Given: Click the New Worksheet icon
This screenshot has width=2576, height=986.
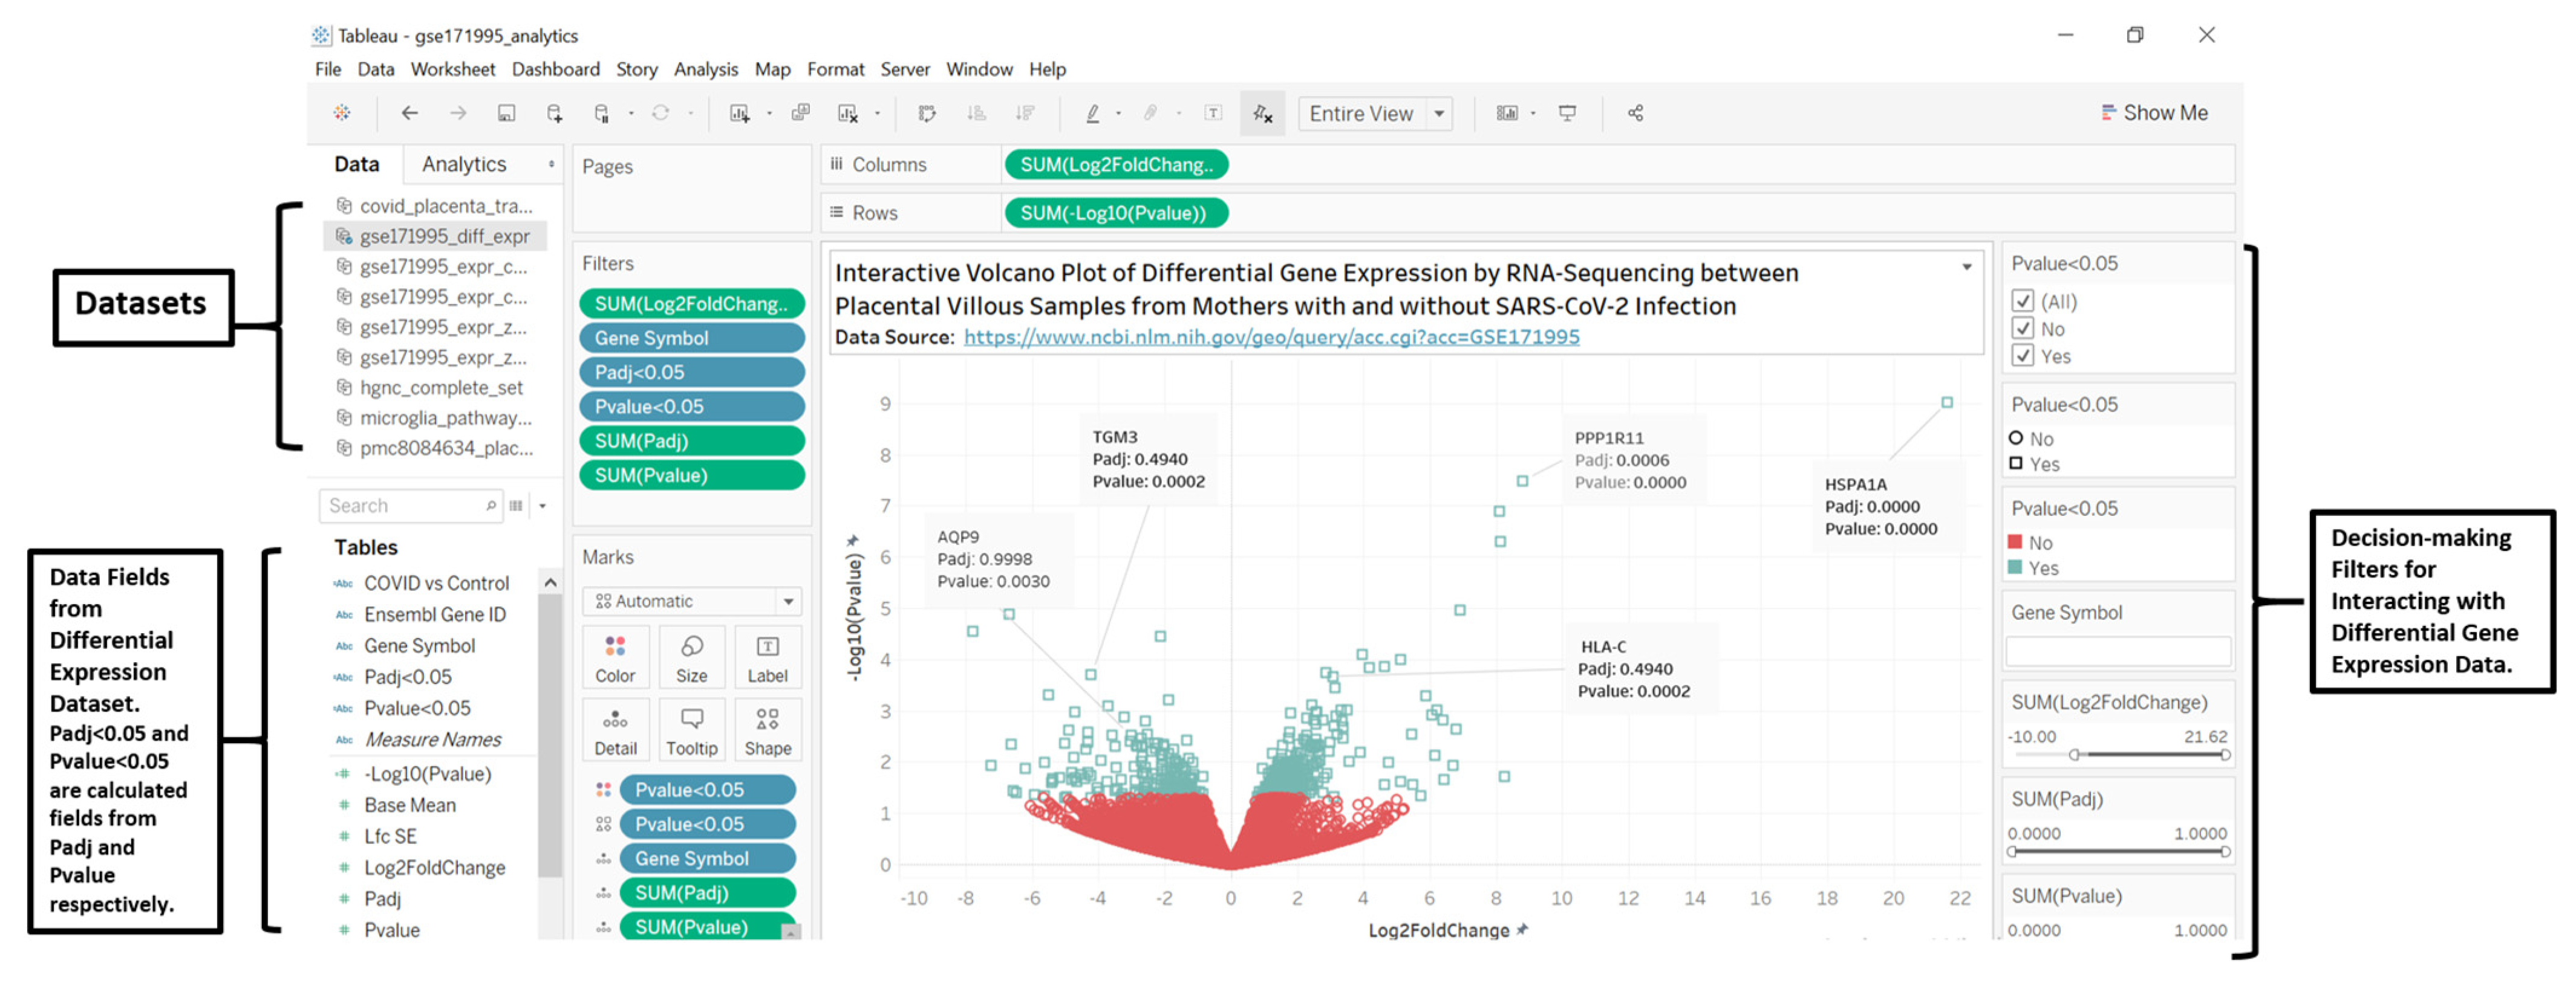Looking at the screenshot, I should (x=739, y=113).
